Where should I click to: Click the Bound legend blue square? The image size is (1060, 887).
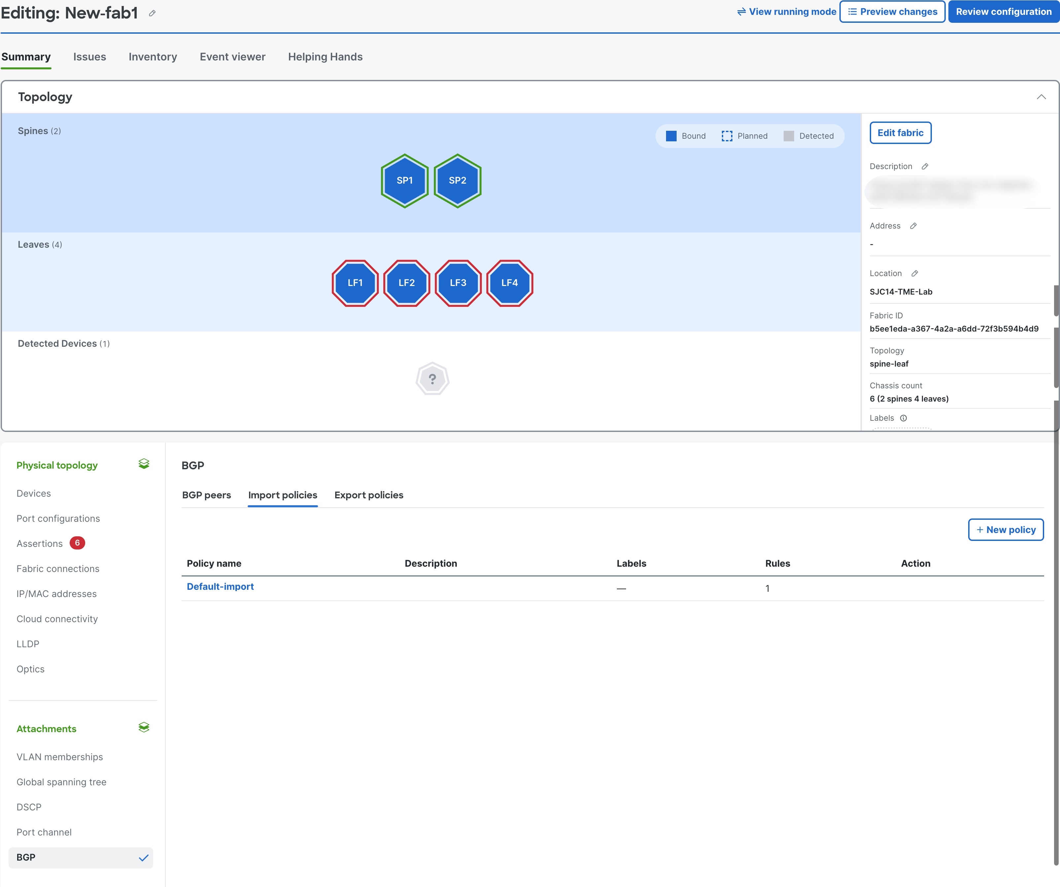[x=671, y=136]
